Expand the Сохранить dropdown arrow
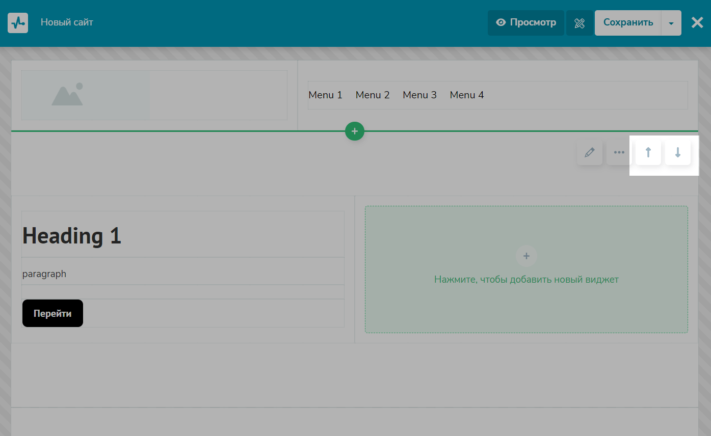711x436 pixels. click(671, 23)
